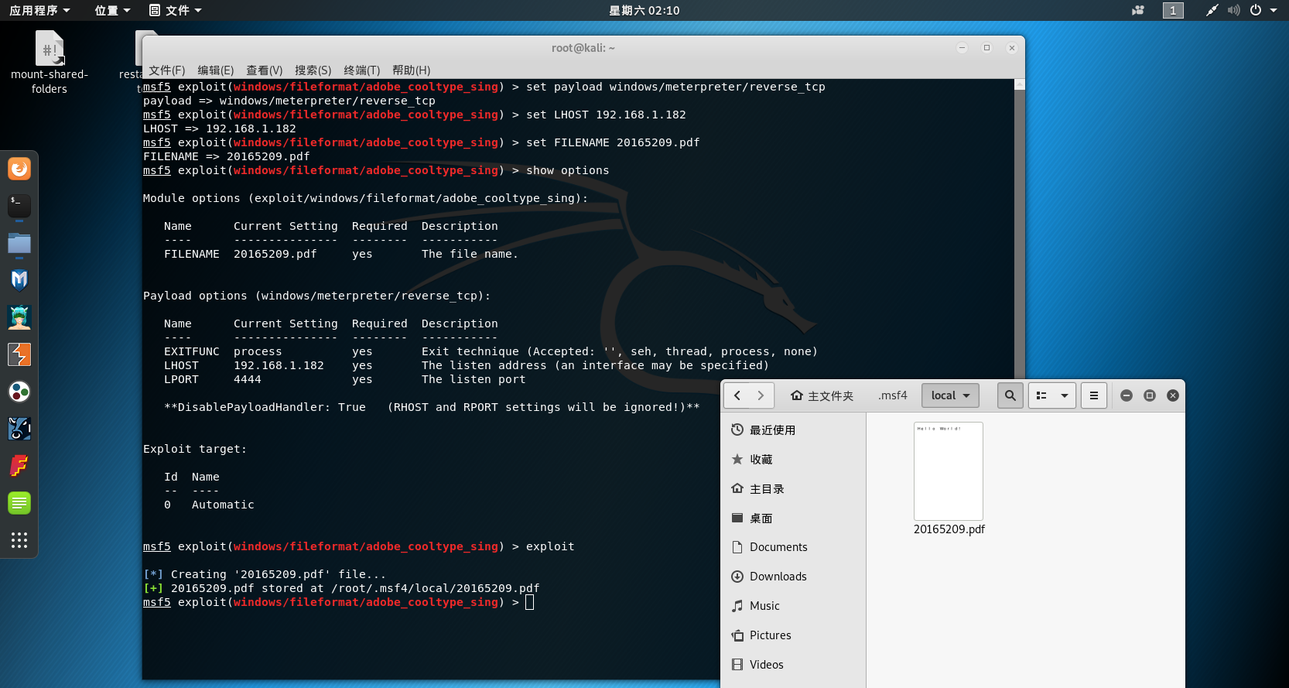Viewport: 1289px width, 688px height.
Task: Open view options dropdown arrow
Action: 1065,395
